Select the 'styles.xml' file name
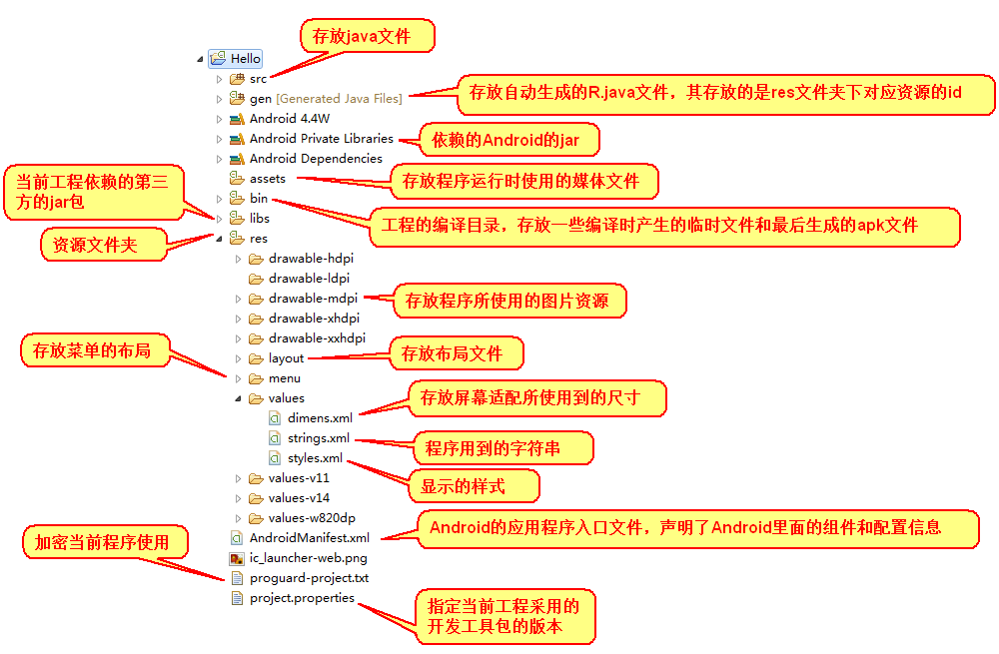999x654 pixels. coord(315,458)
